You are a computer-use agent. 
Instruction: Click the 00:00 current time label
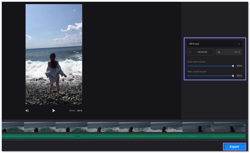pos(72,111)
